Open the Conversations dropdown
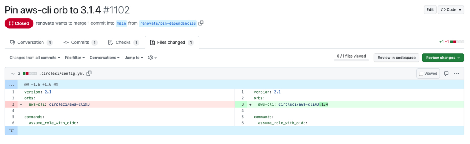 [105, 58]
